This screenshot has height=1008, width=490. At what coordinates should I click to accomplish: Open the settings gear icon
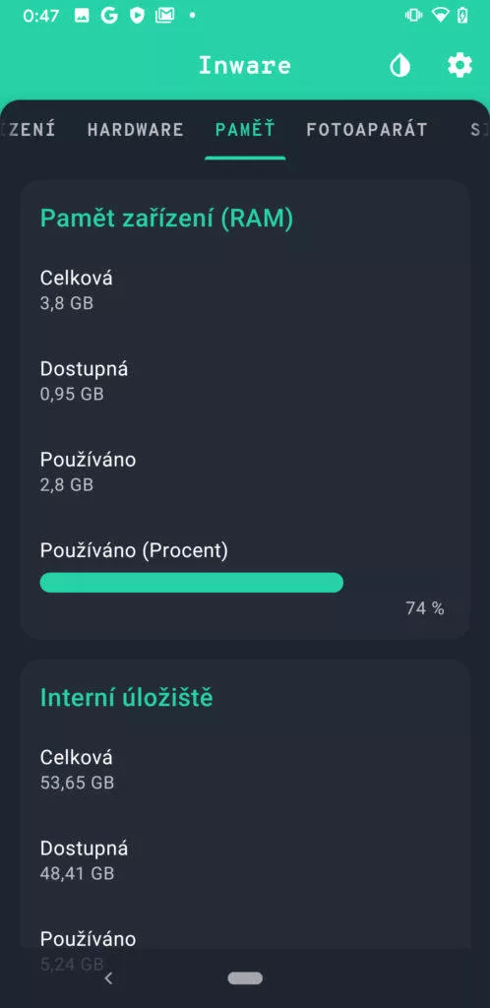pos(459,66)
